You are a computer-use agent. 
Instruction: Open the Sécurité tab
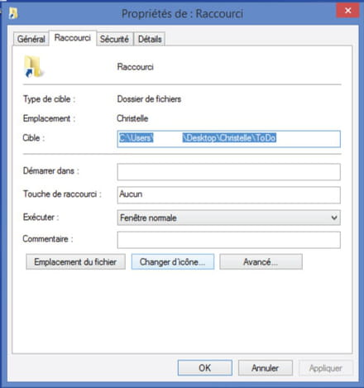click(114, 39)
